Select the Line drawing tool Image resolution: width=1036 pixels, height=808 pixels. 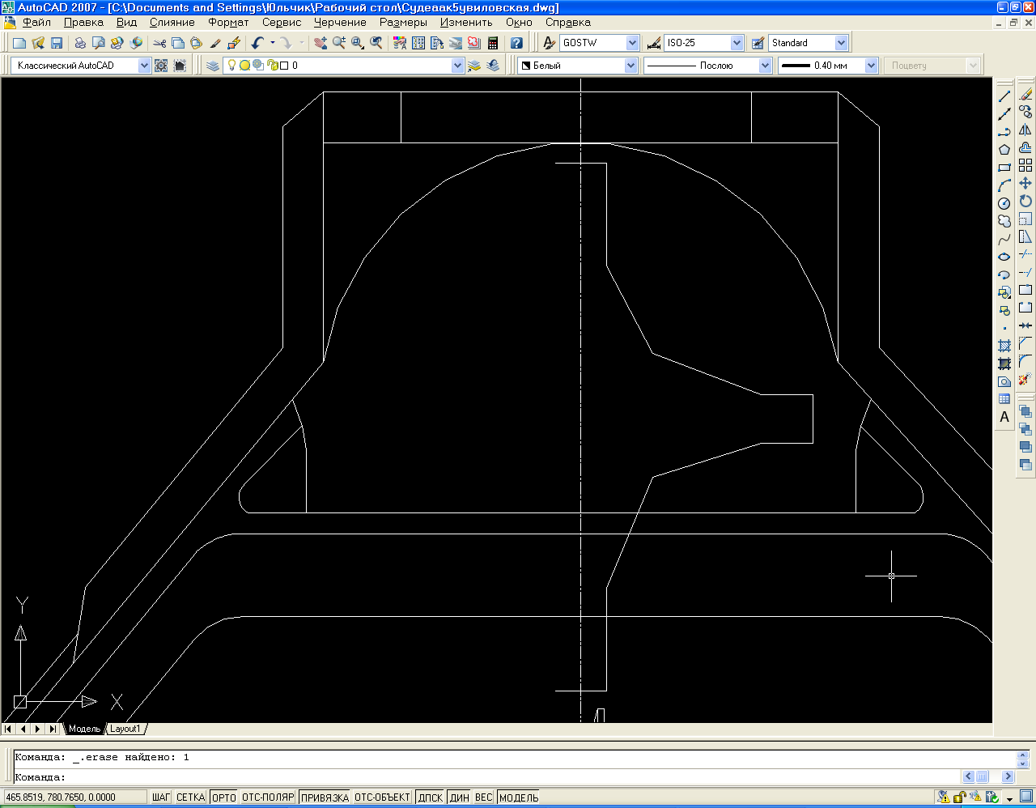pos(1004,96)
